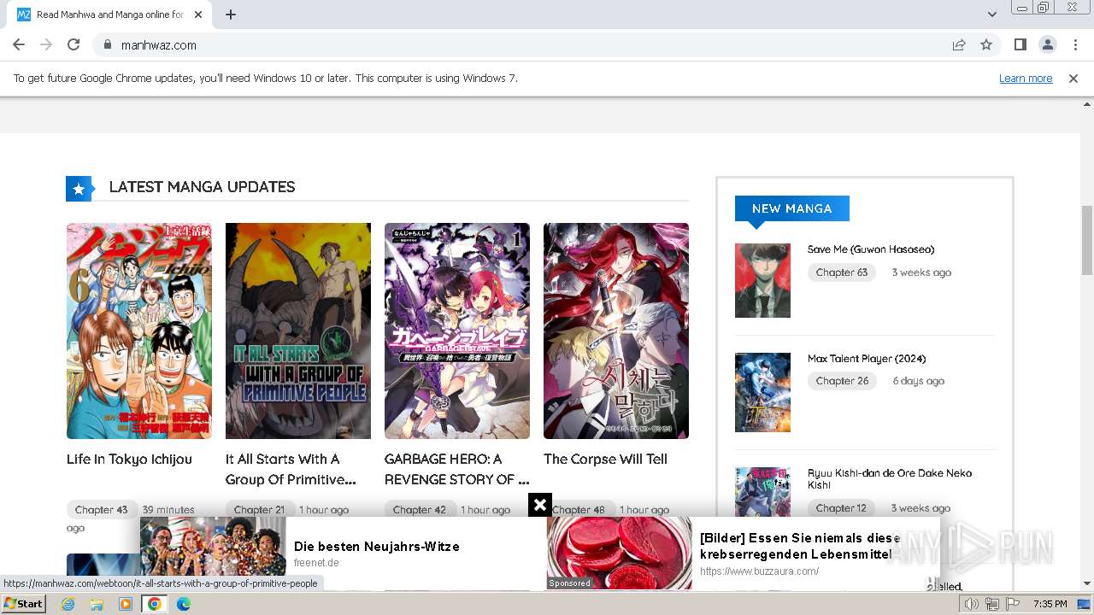Open the Garbage Hero cover image
This screenshot has width=1094, height=615.
point(457,331)
